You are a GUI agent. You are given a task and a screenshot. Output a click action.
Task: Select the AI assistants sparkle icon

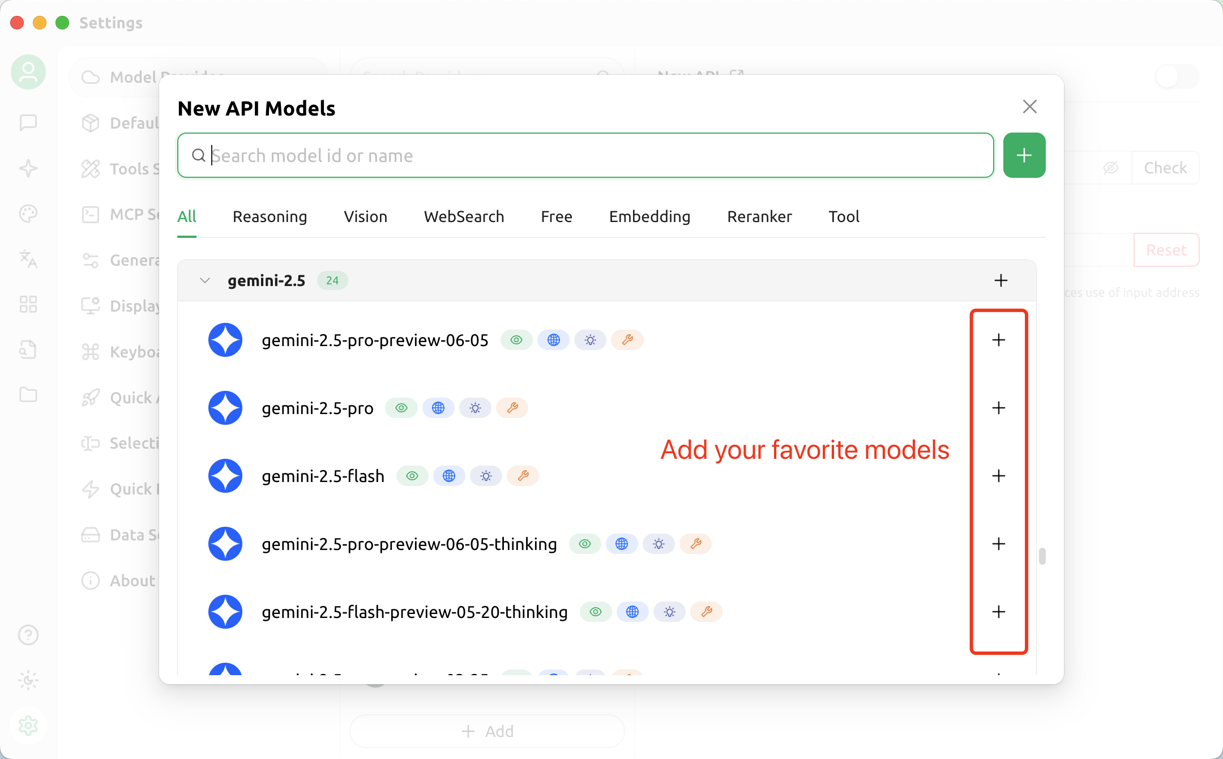pyautogui.click(x=28, y=168)
